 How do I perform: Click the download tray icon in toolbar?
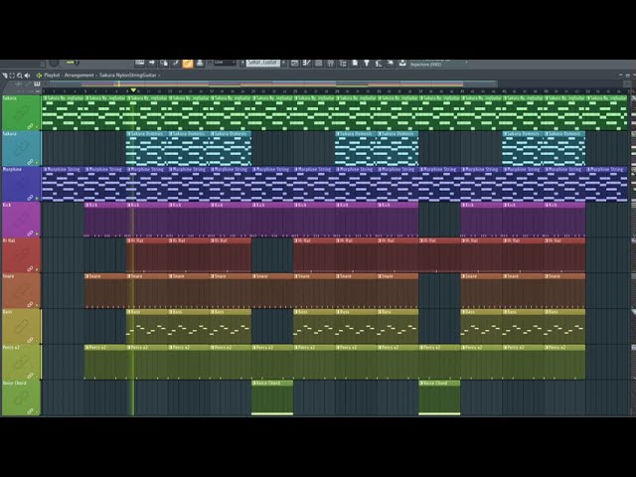pyautogui.click(x=402, y=63)
